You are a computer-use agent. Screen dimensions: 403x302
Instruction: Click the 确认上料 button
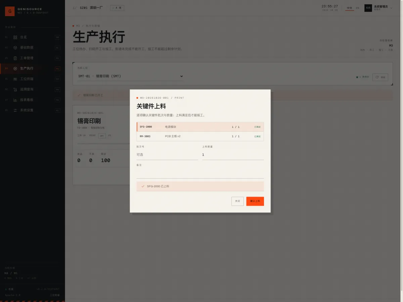tap(255, 201)
